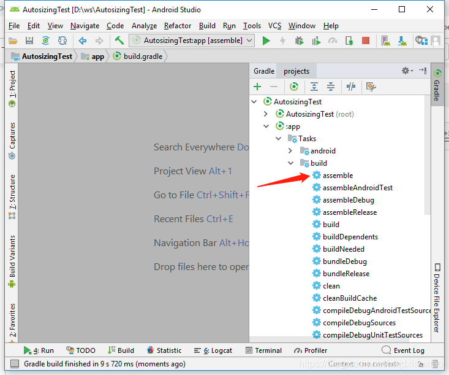Click the Save All toolbar icon
The width and height of the screenshot is (449, 375).
29,41
